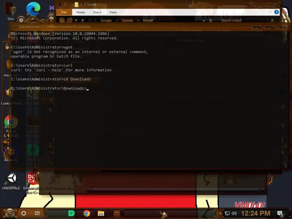Go up one folder level
Screen dimensions: 292x219
point(83,21)
